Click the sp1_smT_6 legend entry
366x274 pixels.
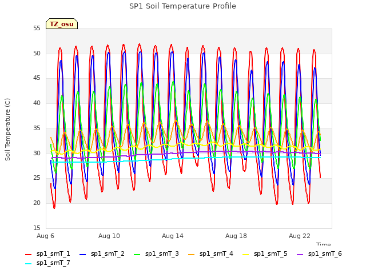coord(319,253)
